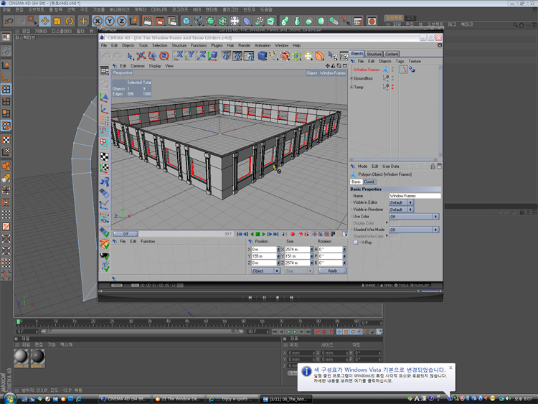Viewport: 538px width, 404px height.
Task: Open Render menu in video's CINEMA 4D
Action: (x=245, y=45)
